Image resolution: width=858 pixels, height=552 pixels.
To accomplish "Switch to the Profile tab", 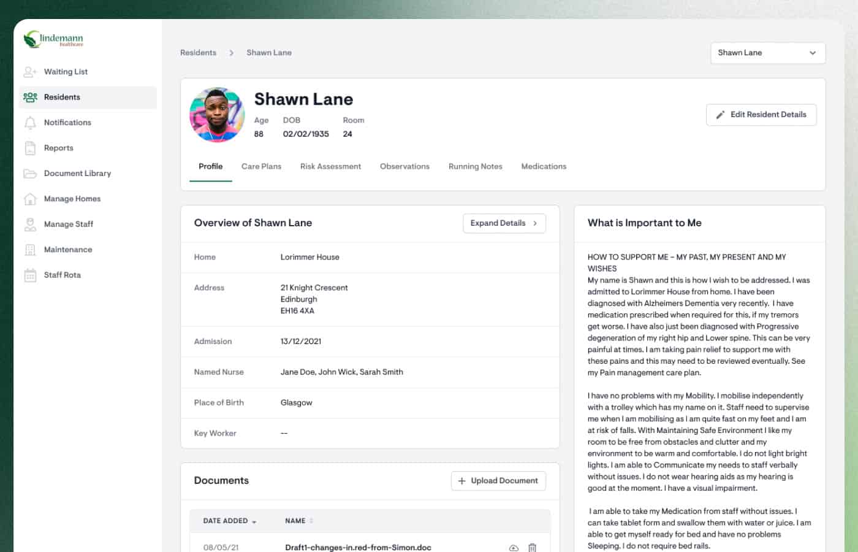I will [x=211, y=166].
